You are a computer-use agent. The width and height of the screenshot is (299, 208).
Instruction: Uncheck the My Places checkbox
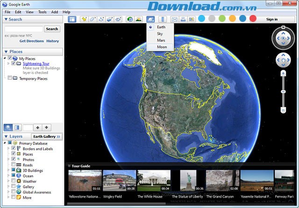9,58
